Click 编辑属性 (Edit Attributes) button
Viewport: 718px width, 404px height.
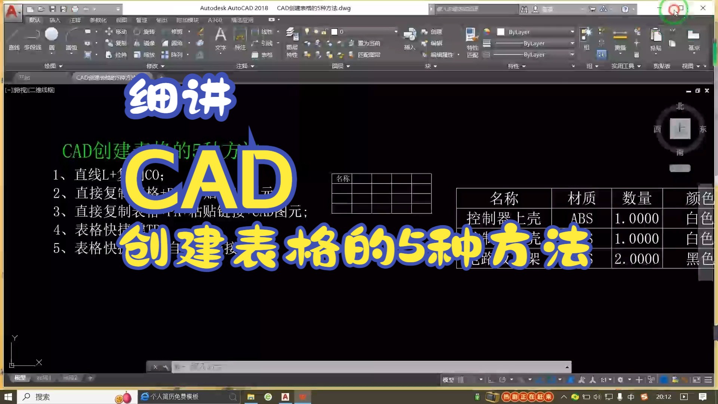pyautogui.click(x=438, y=55)
